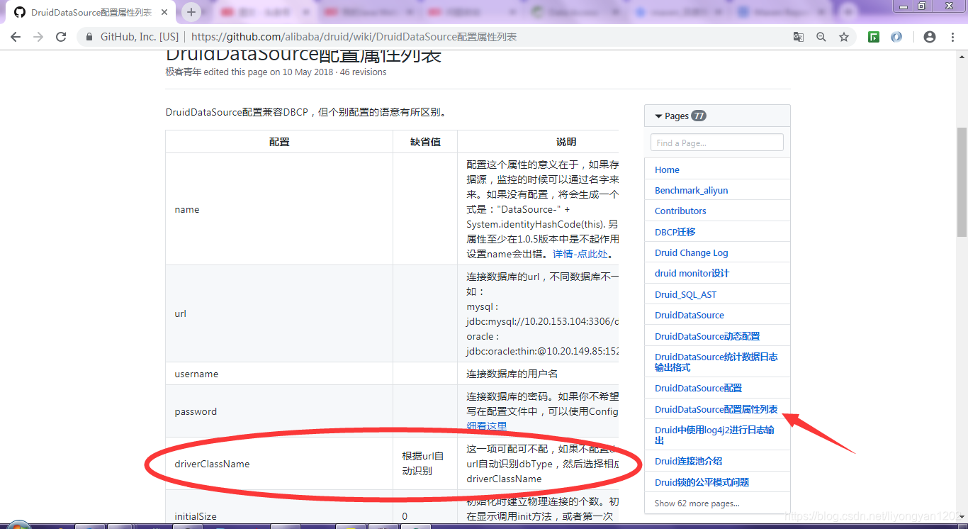This screenshot has width=968, height=529.
Task: Open the DruidDataSource wiki page
Action: [690, 315]
